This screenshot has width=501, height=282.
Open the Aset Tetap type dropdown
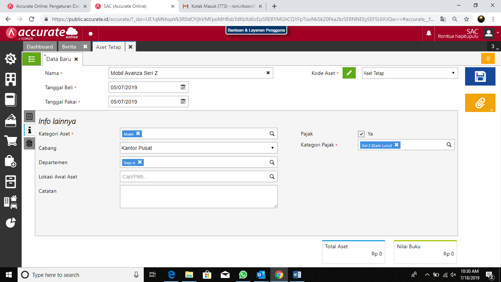410,73
